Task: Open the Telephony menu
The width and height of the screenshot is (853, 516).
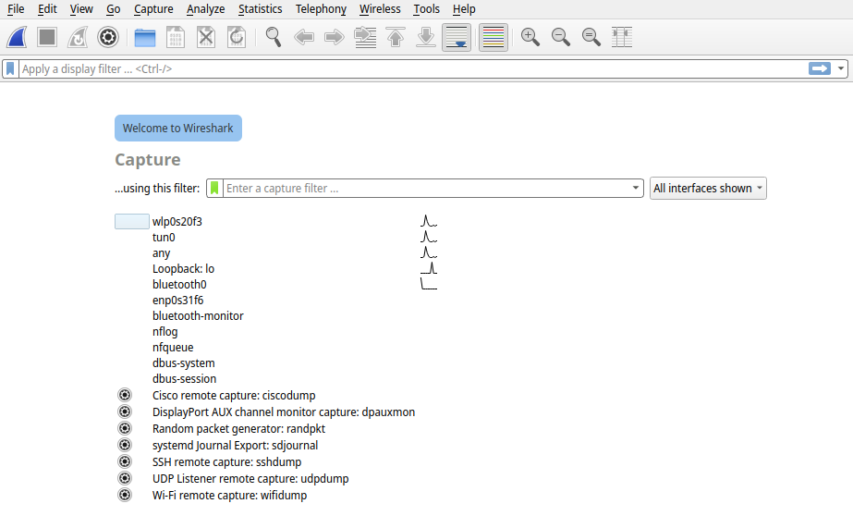Action: [x=321, y=9]
